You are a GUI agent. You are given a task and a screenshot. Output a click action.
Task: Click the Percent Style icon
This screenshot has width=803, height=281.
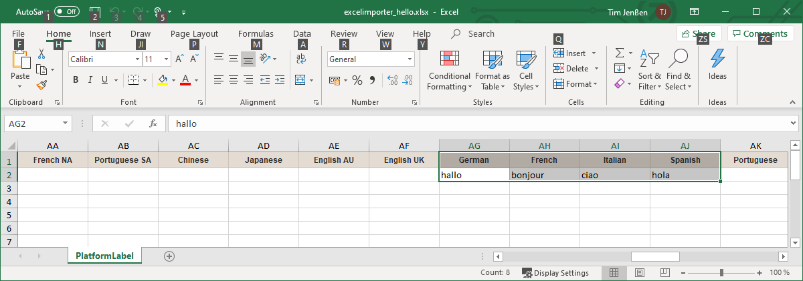point(357,80)
